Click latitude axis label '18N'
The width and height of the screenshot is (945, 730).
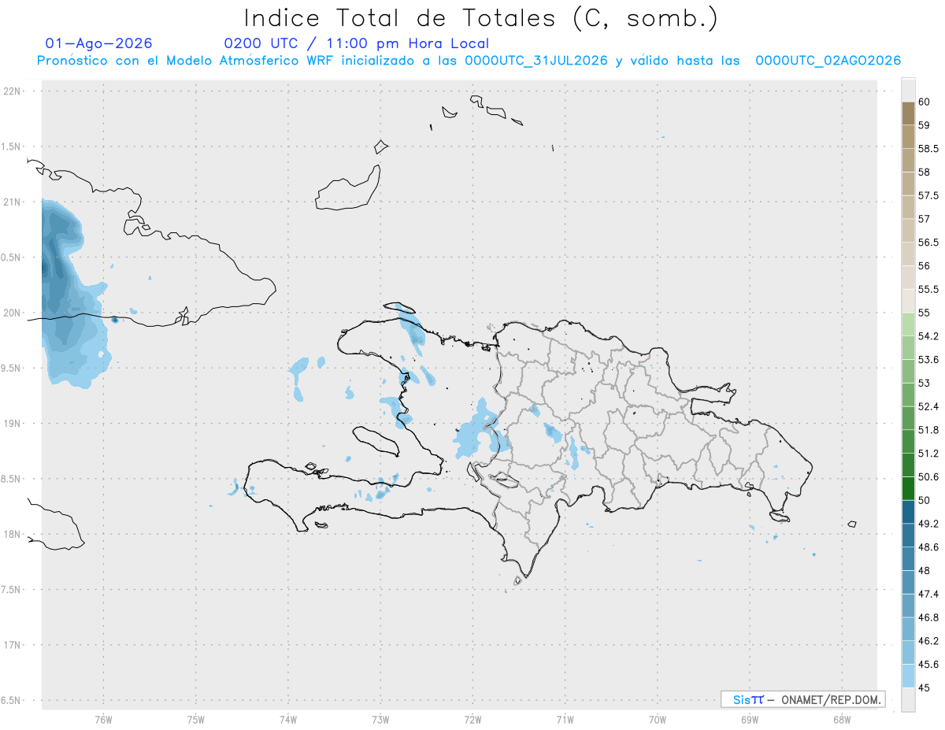(13, 534)
